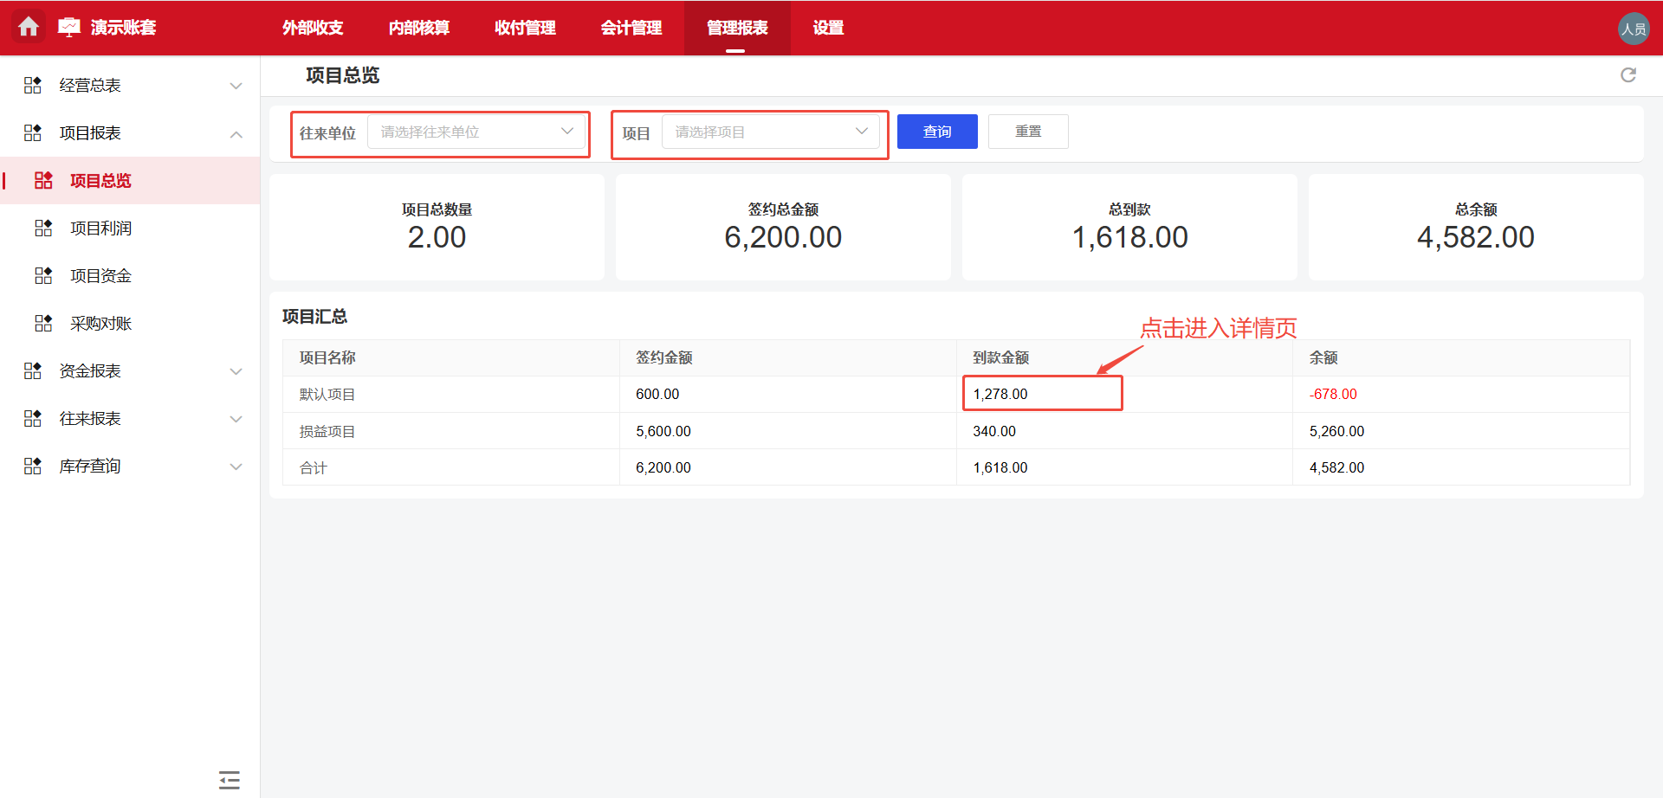Select the 项目资金 sidebar icon
Screen dimensions: 1663x798
tap(43, 275)
